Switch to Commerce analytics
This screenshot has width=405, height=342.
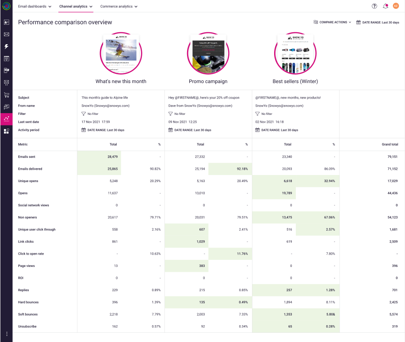click(118, 7)
